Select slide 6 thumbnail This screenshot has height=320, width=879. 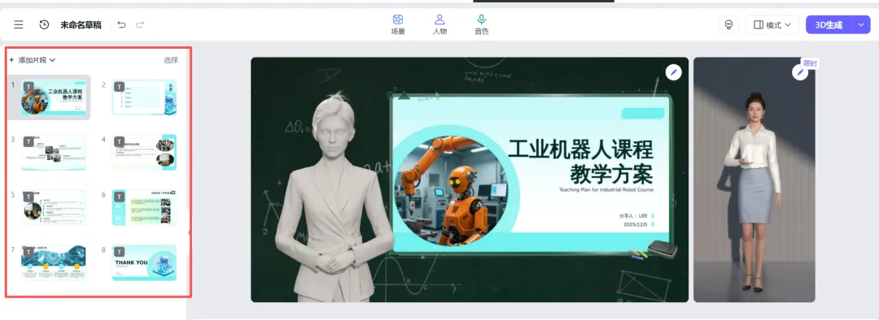click(144, 207)
